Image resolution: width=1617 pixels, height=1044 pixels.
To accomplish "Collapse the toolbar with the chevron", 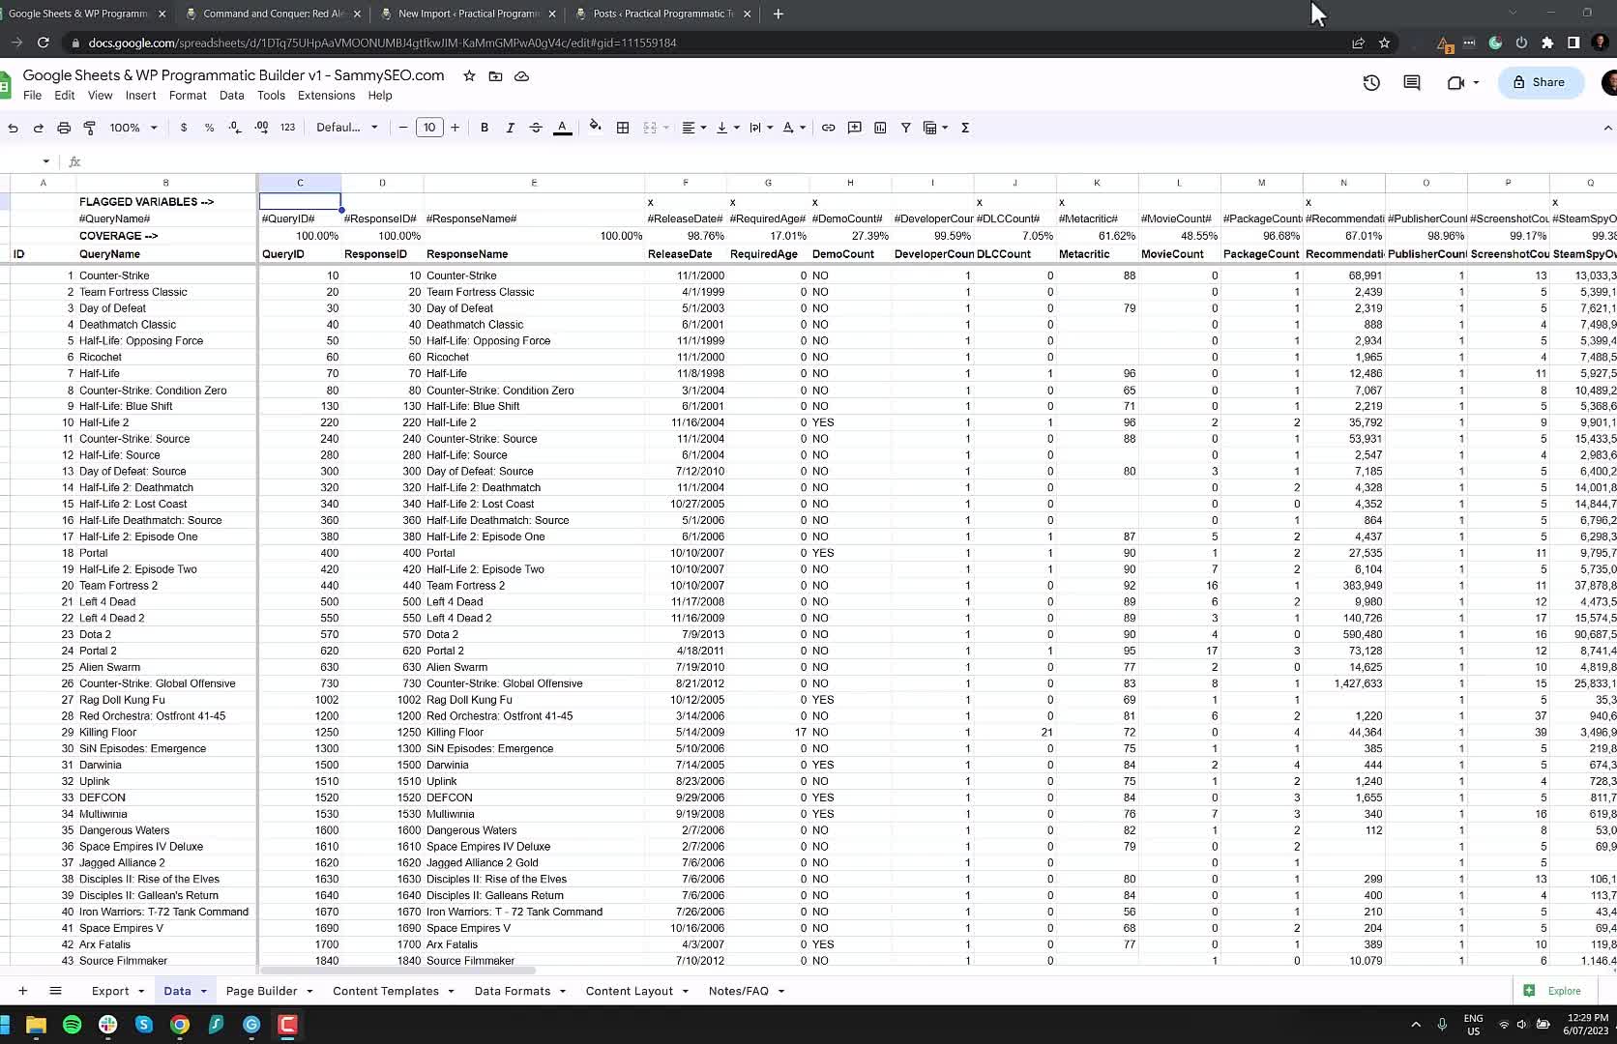I will pyautogui.click(x=1607, y=128).
